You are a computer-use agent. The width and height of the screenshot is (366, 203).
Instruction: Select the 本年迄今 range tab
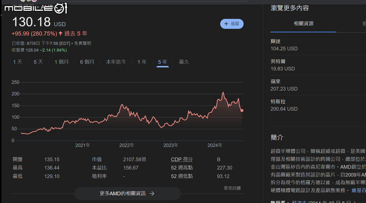point(116,62)
